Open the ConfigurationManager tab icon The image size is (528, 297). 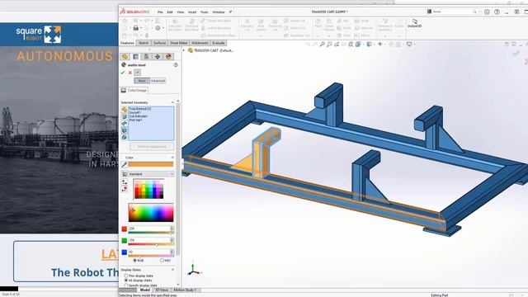click(x=147, y=57)
